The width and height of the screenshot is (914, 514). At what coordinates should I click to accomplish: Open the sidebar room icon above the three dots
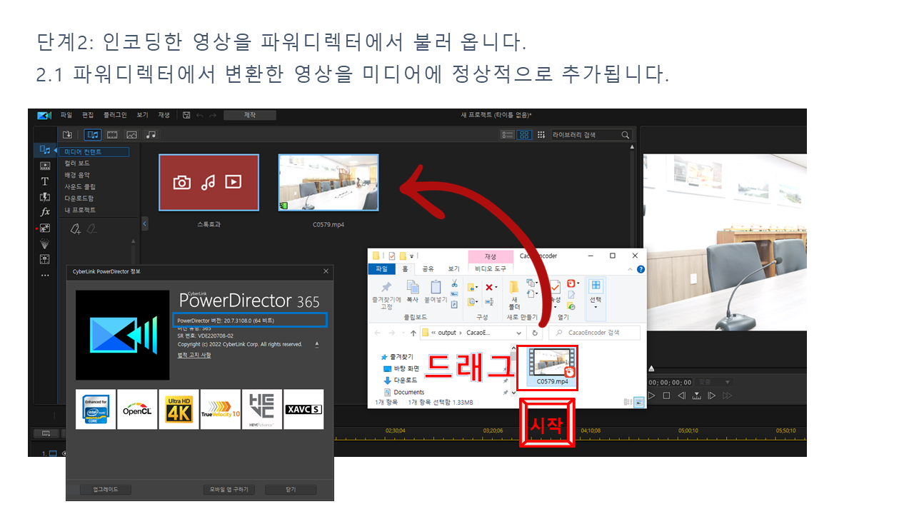click(x=45, y=259)
